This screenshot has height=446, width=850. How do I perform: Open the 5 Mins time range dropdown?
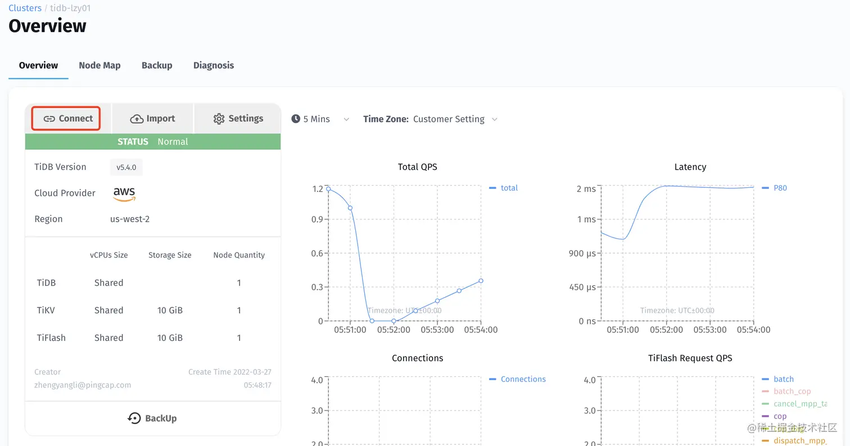click(x=320, y=119)
